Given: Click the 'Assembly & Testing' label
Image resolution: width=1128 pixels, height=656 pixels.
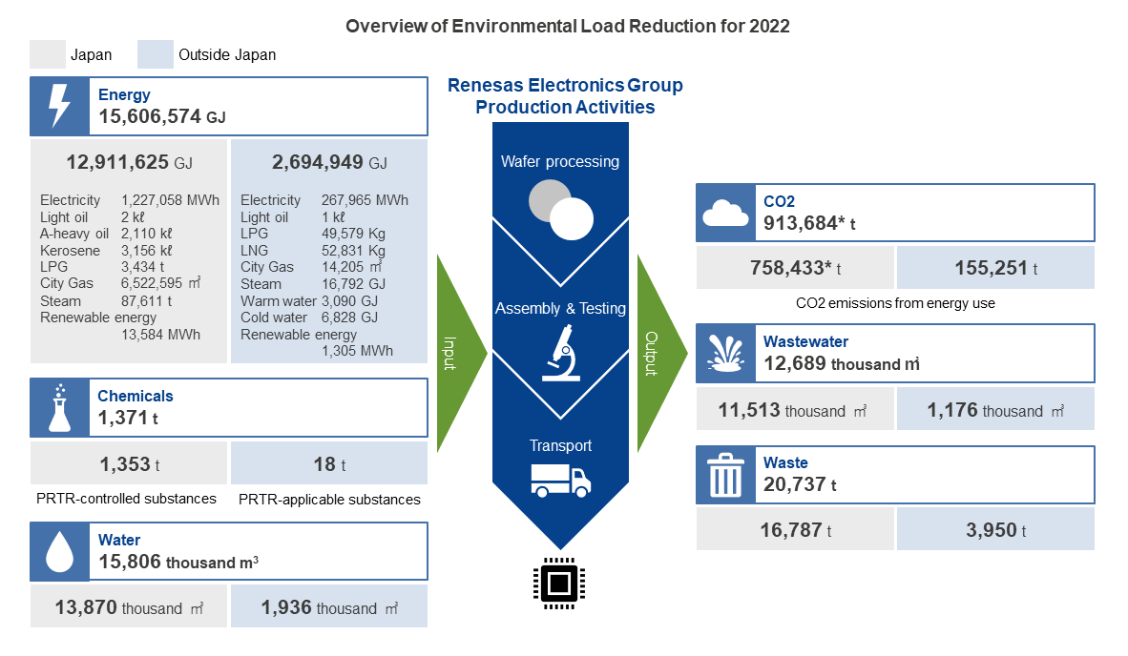Looking at the screenshot, I should pyautogui.click(x=560, y=308).
